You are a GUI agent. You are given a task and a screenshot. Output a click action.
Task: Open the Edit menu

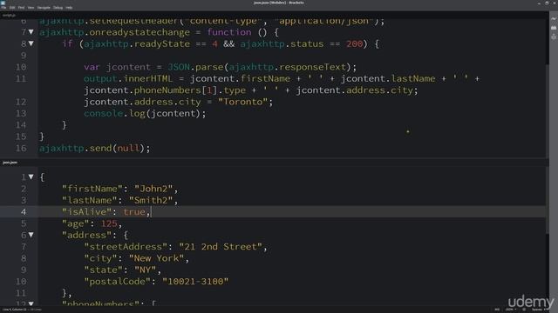[x=12, y=8]
